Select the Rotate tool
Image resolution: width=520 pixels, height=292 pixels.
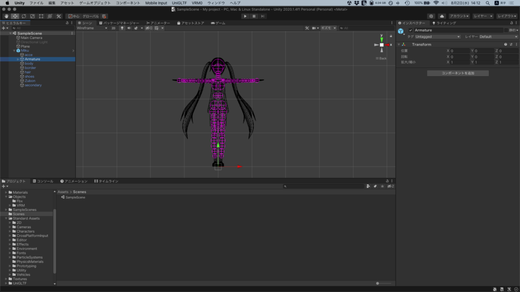click(x=23, y=16)
